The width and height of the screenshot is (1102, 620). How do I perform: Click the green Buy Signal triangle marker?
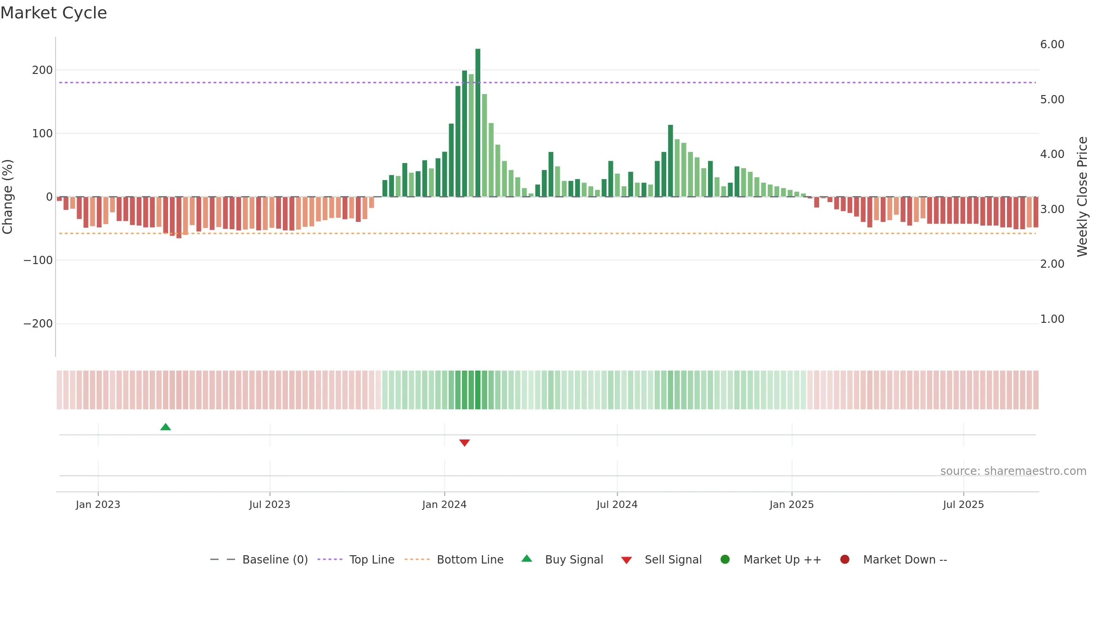(x=166, y=427)
